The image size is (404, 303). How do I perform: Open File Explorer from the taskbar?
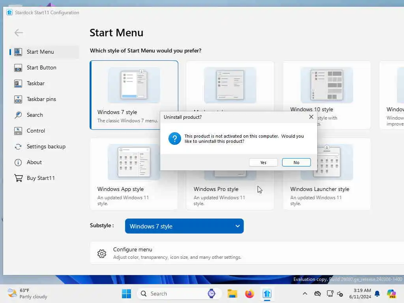click(x=232, y=294)
